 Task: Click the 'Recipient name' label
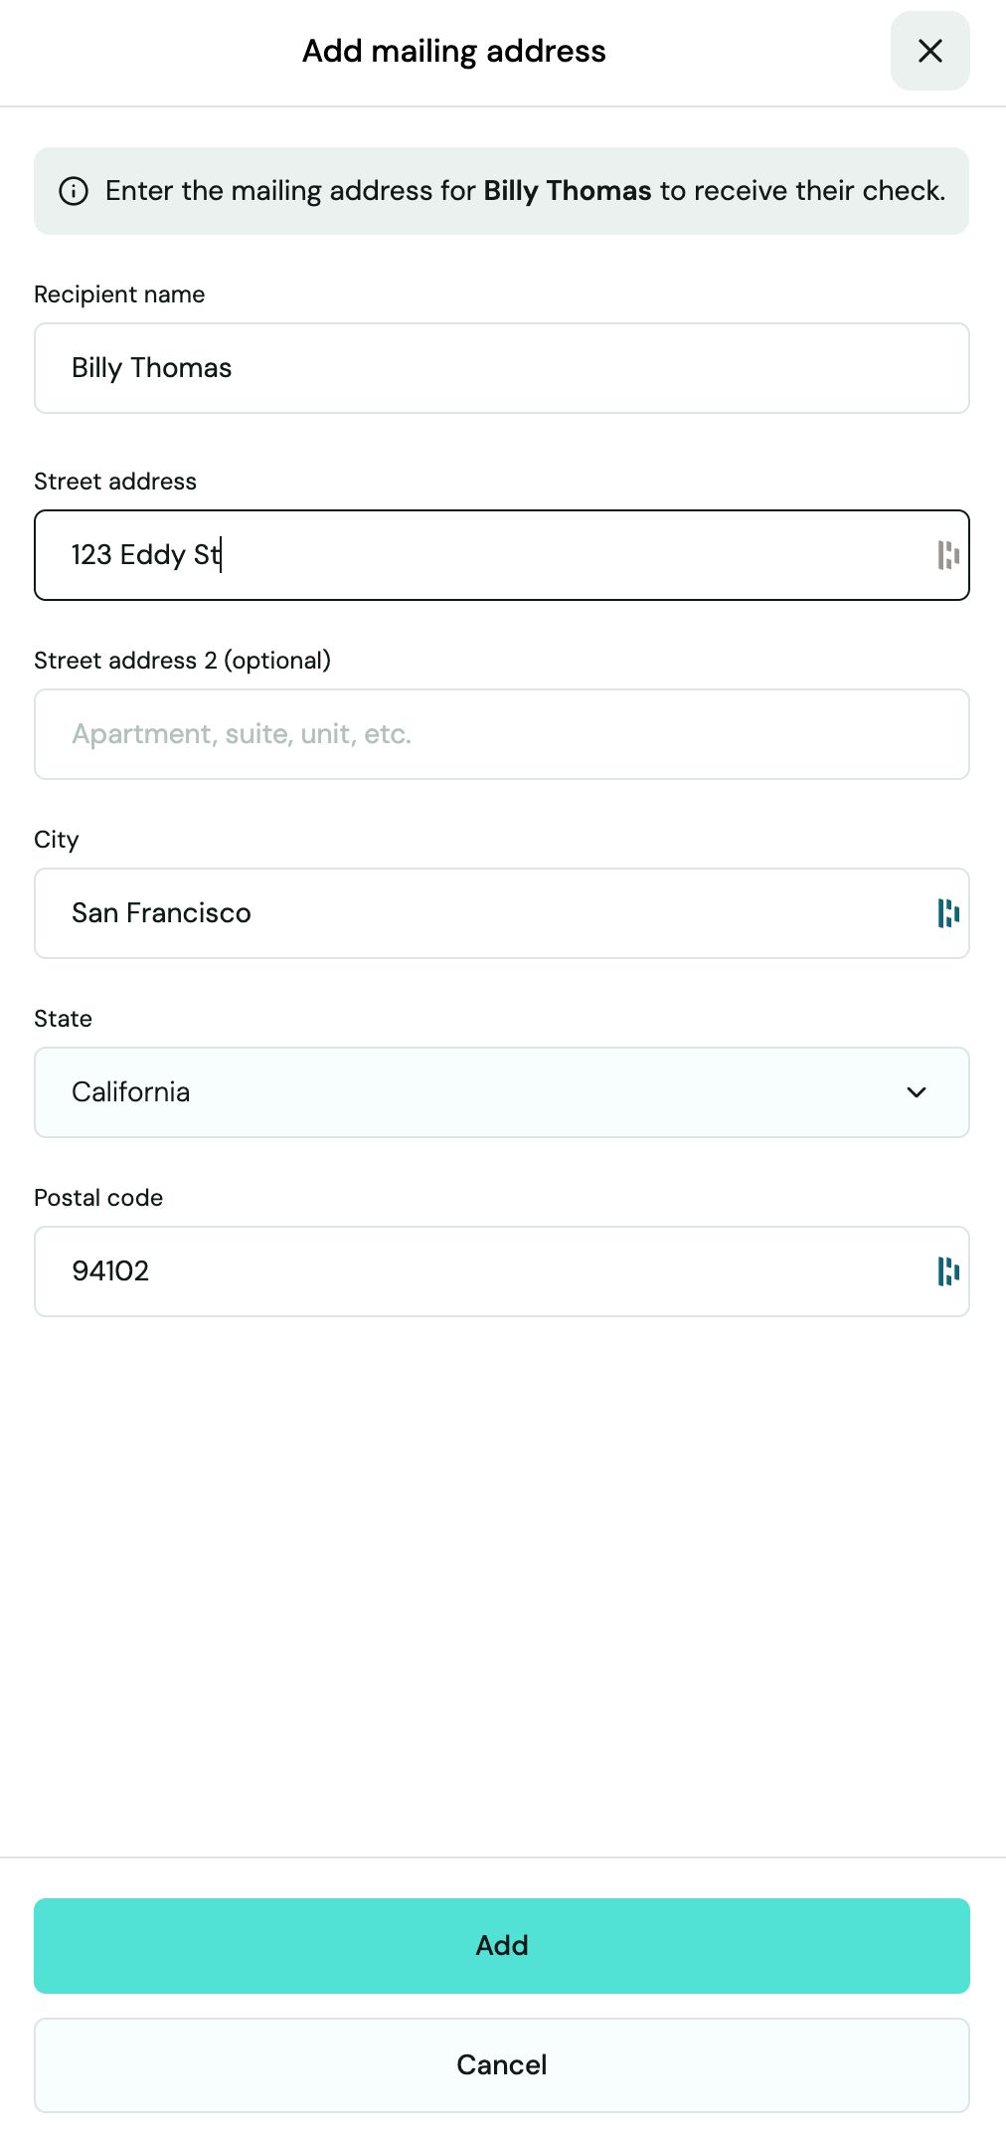119,294
